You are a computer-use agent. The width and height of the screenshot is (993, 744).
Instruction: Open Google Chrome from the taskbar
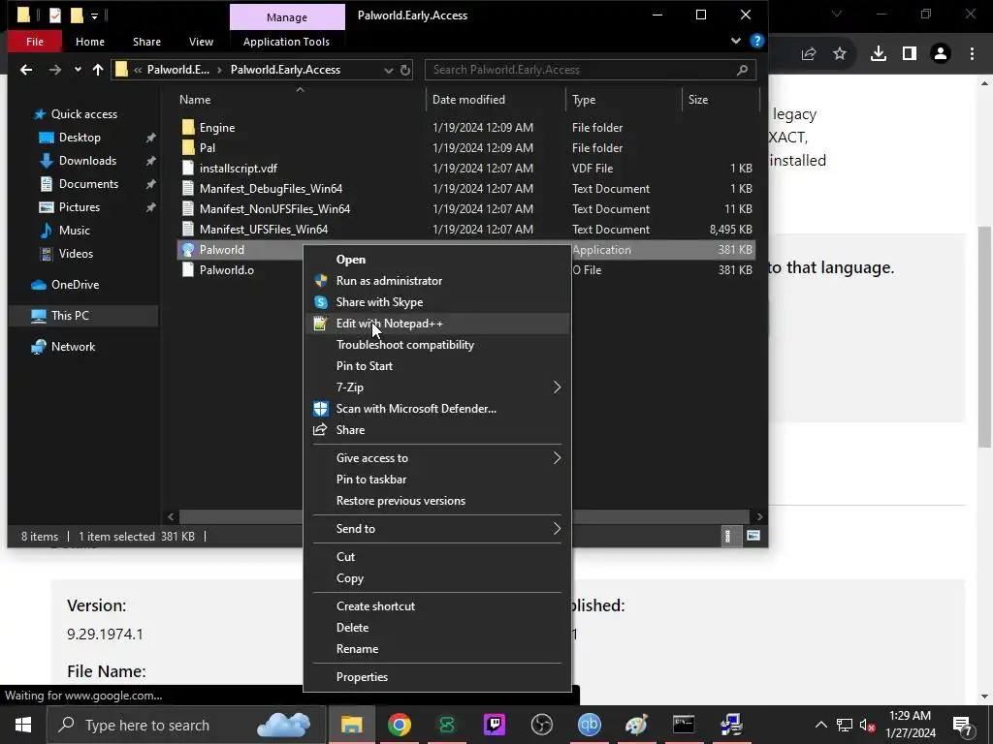[x=400, y=725]
